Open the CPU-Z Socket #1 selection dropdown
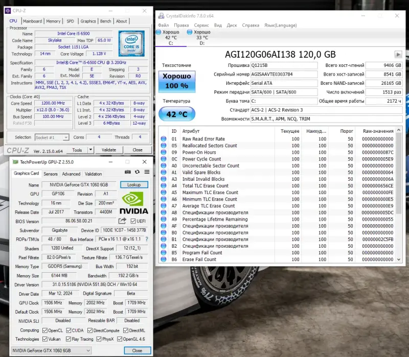This screenshot has height=357, width=409. click(x=52, y=137)
